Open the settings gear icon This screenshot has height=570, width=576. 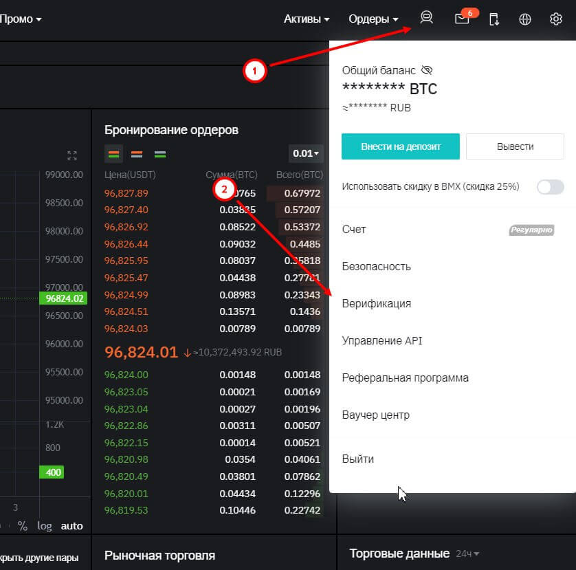(556, 19)
